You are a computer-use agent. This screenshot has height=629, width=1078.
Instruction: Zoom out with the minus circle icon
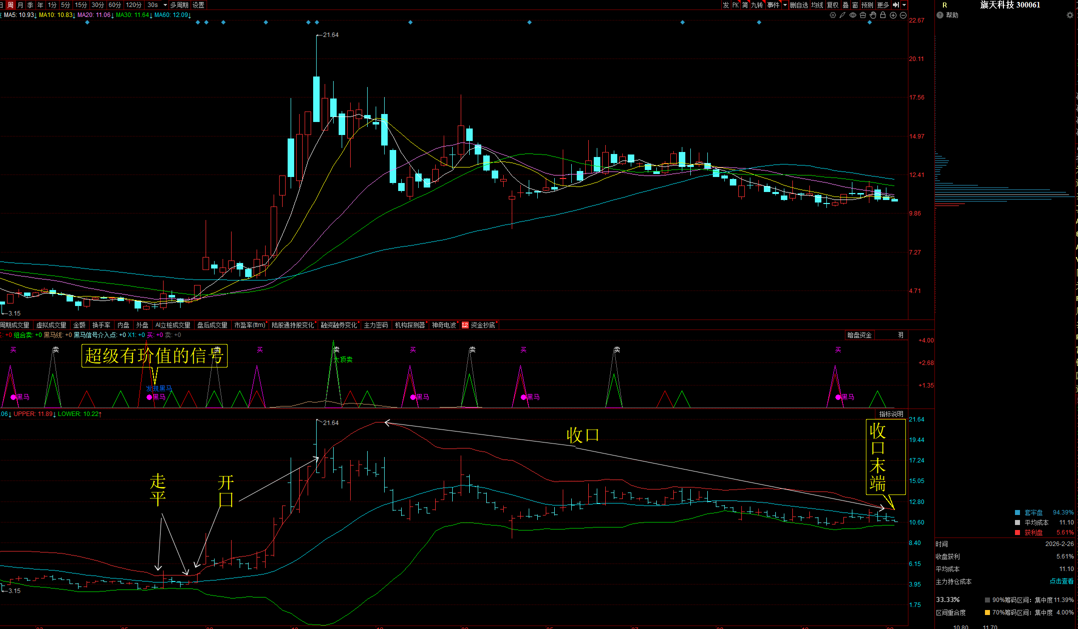[x=903, y=15]
